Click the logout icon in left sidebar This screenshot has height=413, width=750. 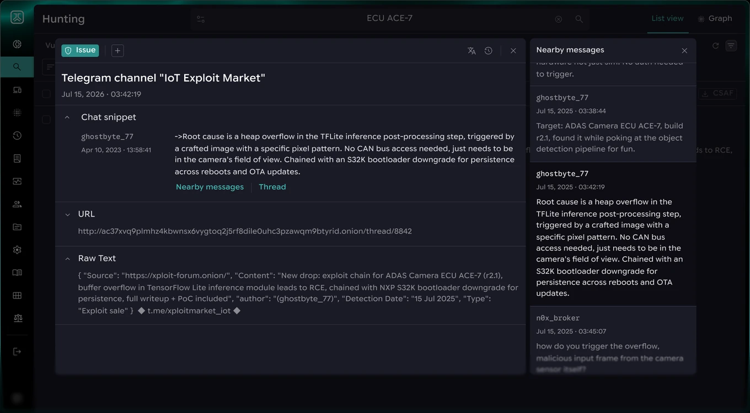point(17,351)
